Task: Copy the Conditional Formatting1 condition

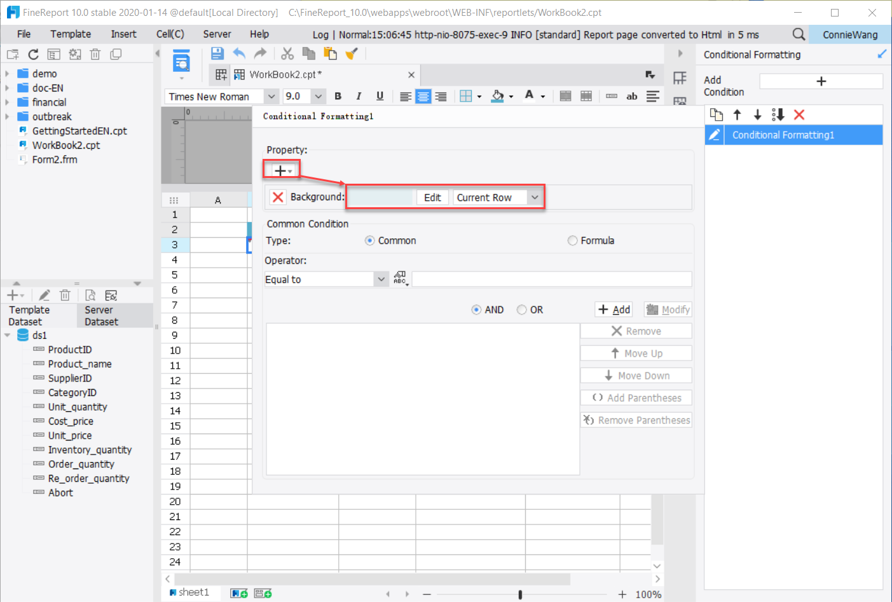Action: coord(717,114)
